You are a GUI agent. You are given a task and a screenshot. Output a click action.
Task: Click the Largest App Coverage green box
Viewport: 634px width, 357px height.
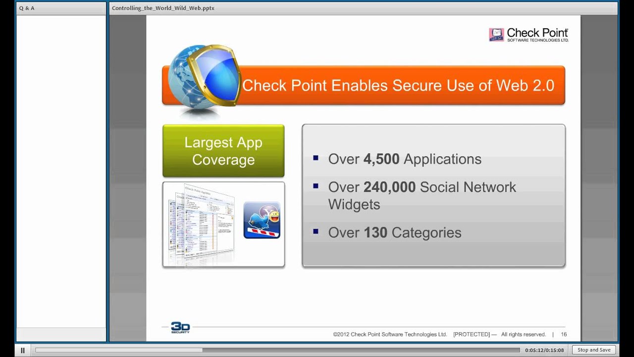pos(223,151)
